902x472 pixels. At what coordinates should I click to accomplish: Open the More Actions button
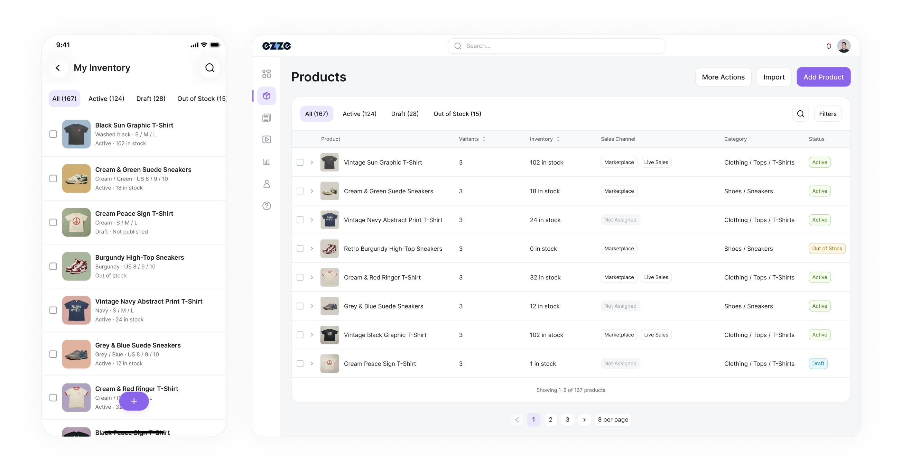[x=723, y=77]
